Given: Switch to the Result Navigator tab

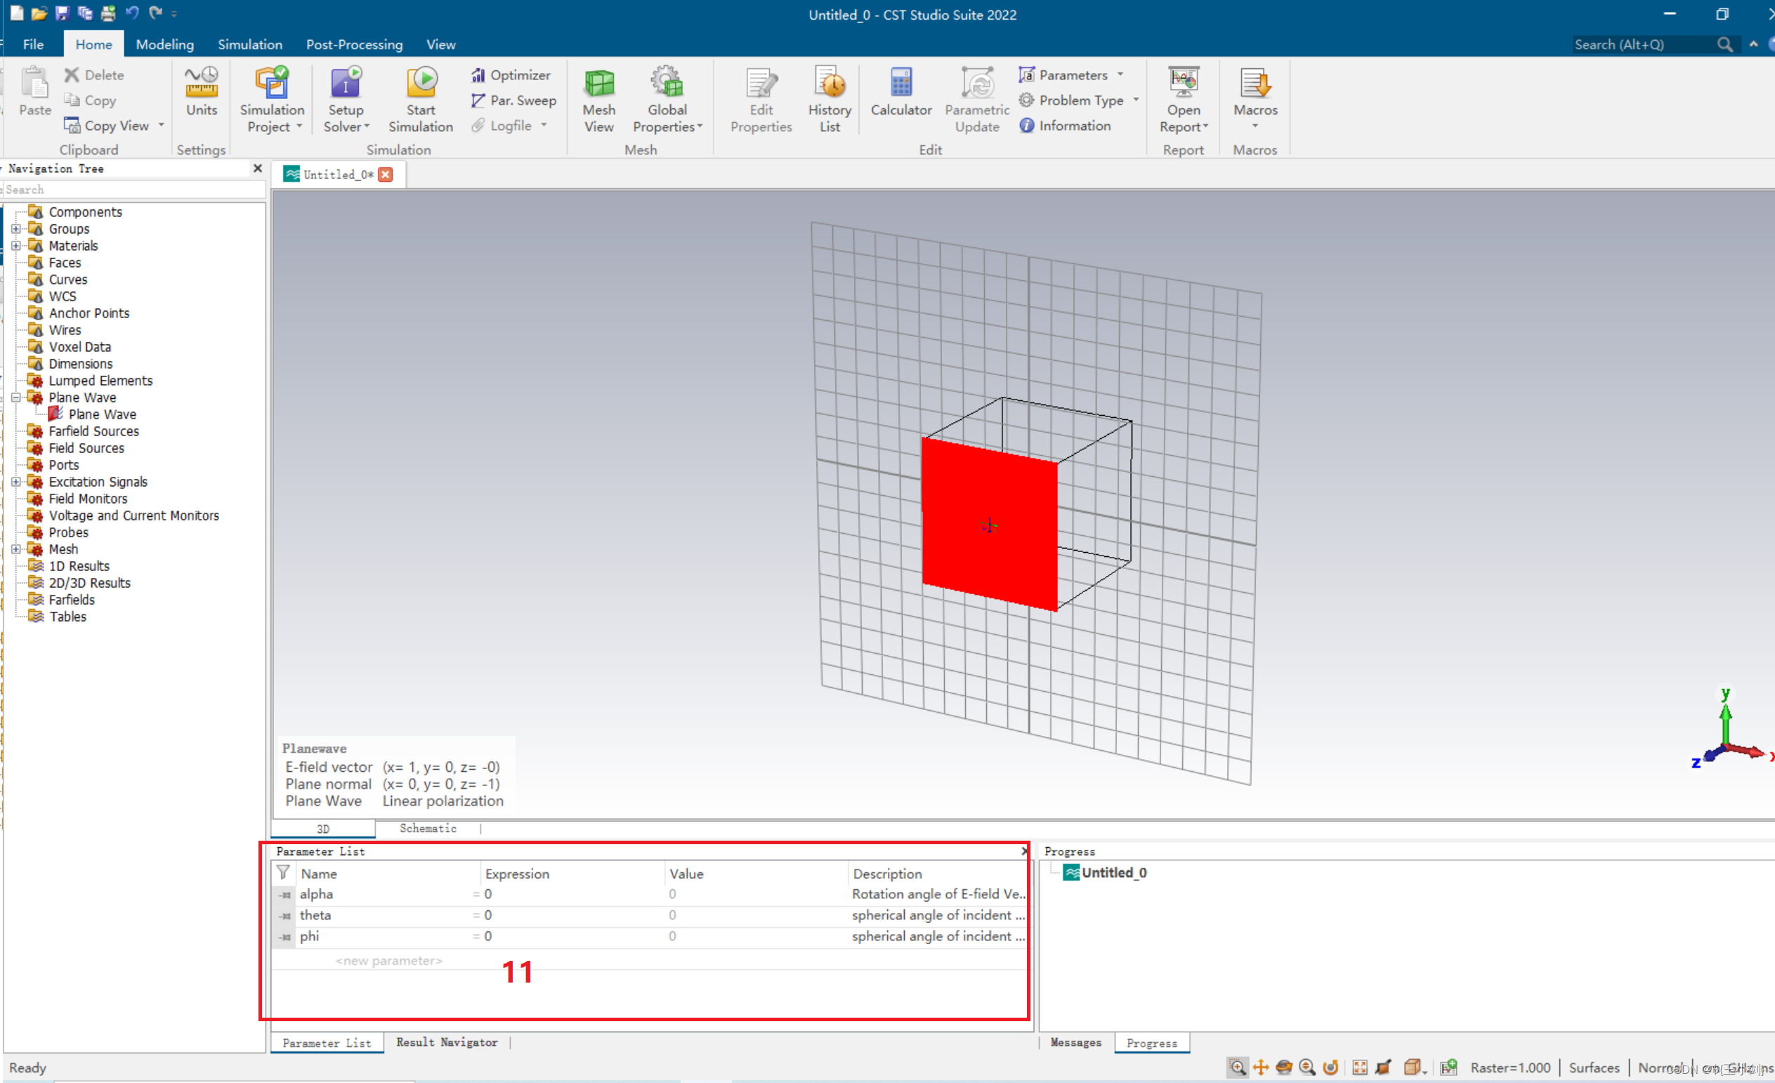Looking at the screenshot, I should (x=446, y=1042).
